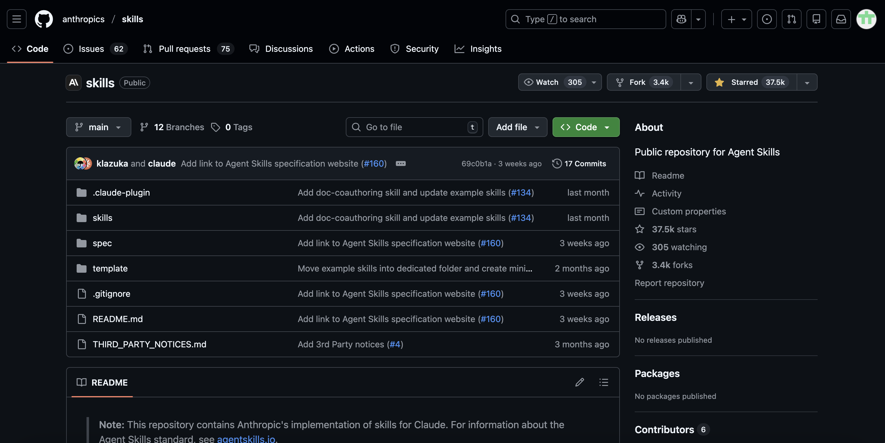
Task: Open the Releases section heading
Action: [655, 317]
